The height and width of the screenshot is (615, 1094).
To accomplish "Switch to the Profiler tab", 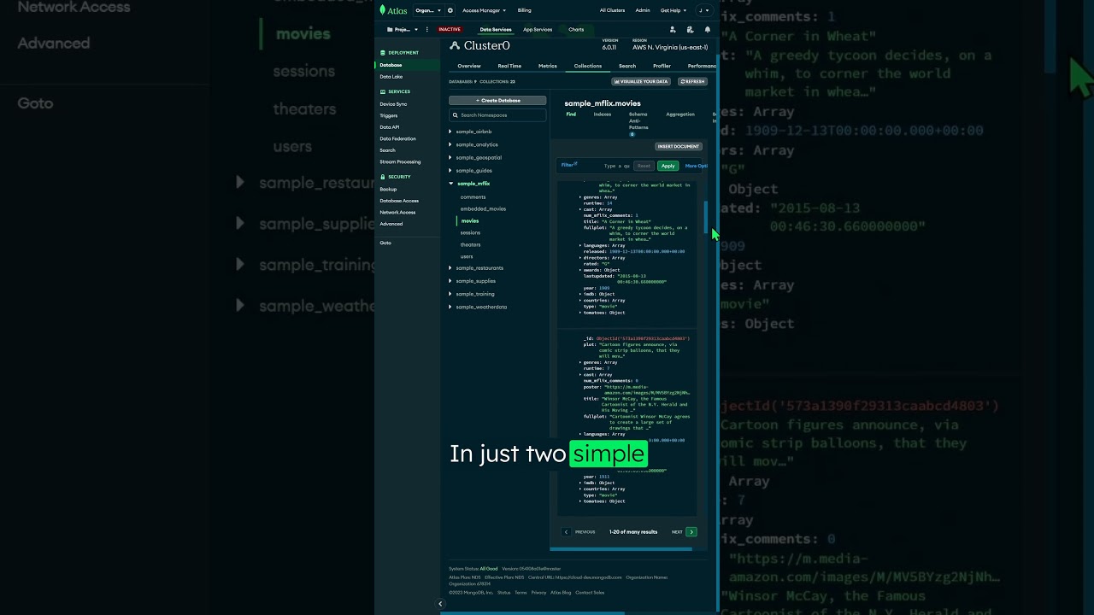I will tap(662, 66).
